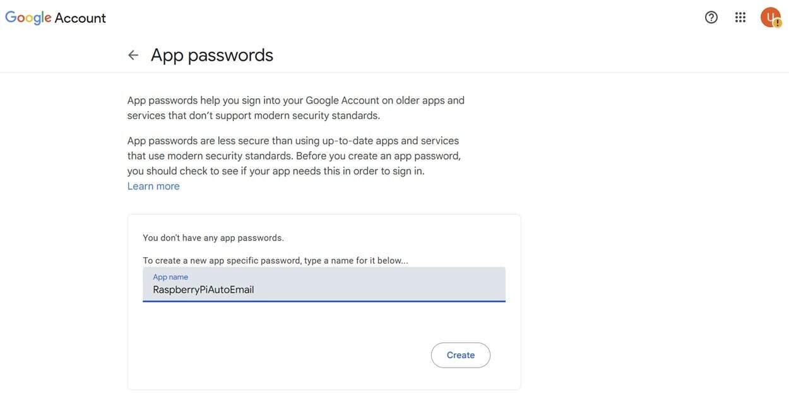Open the Help question mark icon
This screenshot has width=789, height=396.
pos(711,17)
